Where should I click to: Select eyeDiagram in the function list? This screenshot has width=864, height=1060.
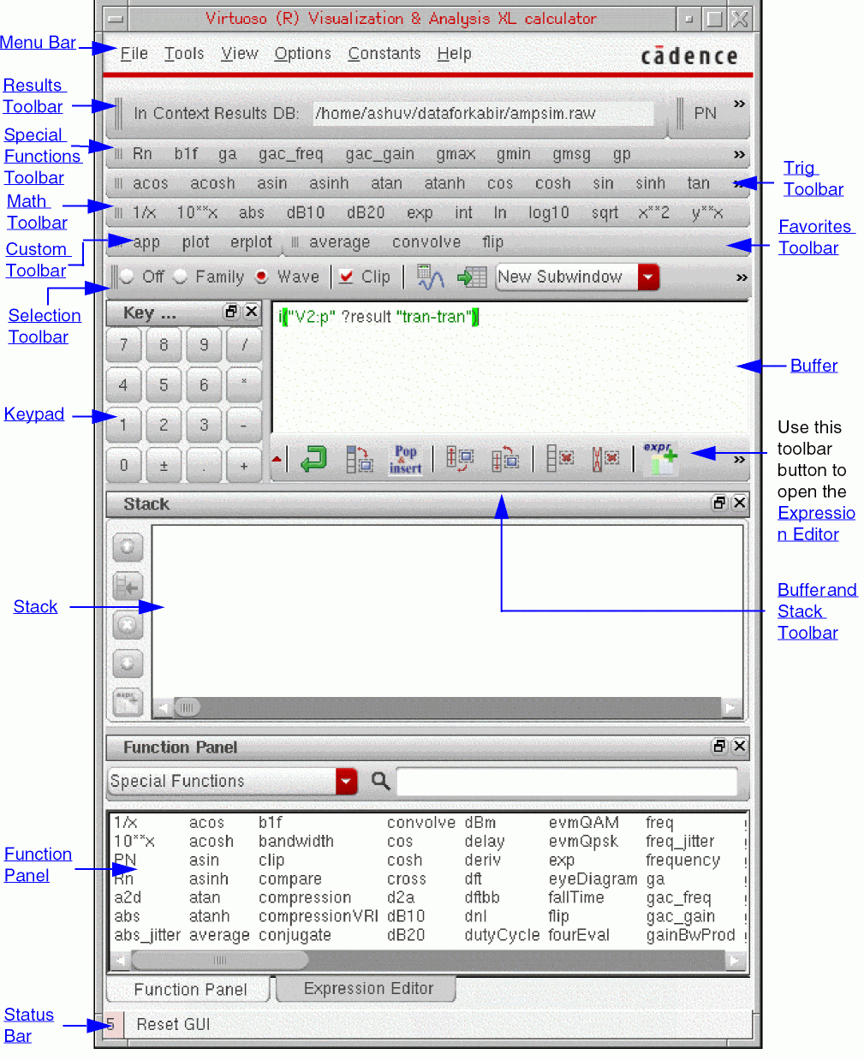coord(593,879)
